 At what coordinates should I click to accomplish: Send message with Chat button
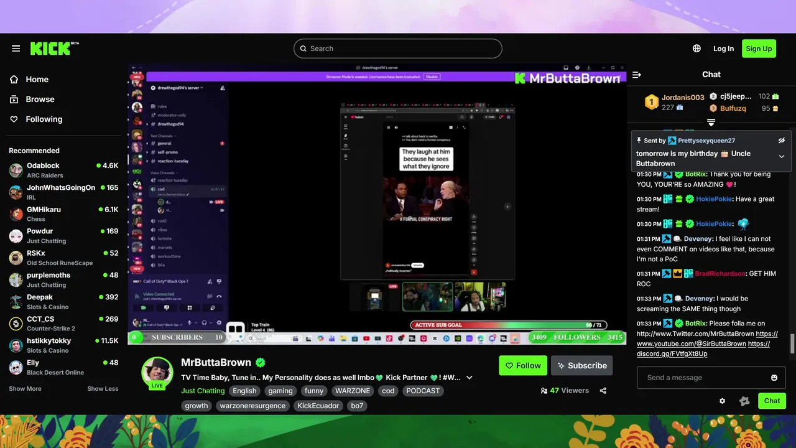click(772, 401)
